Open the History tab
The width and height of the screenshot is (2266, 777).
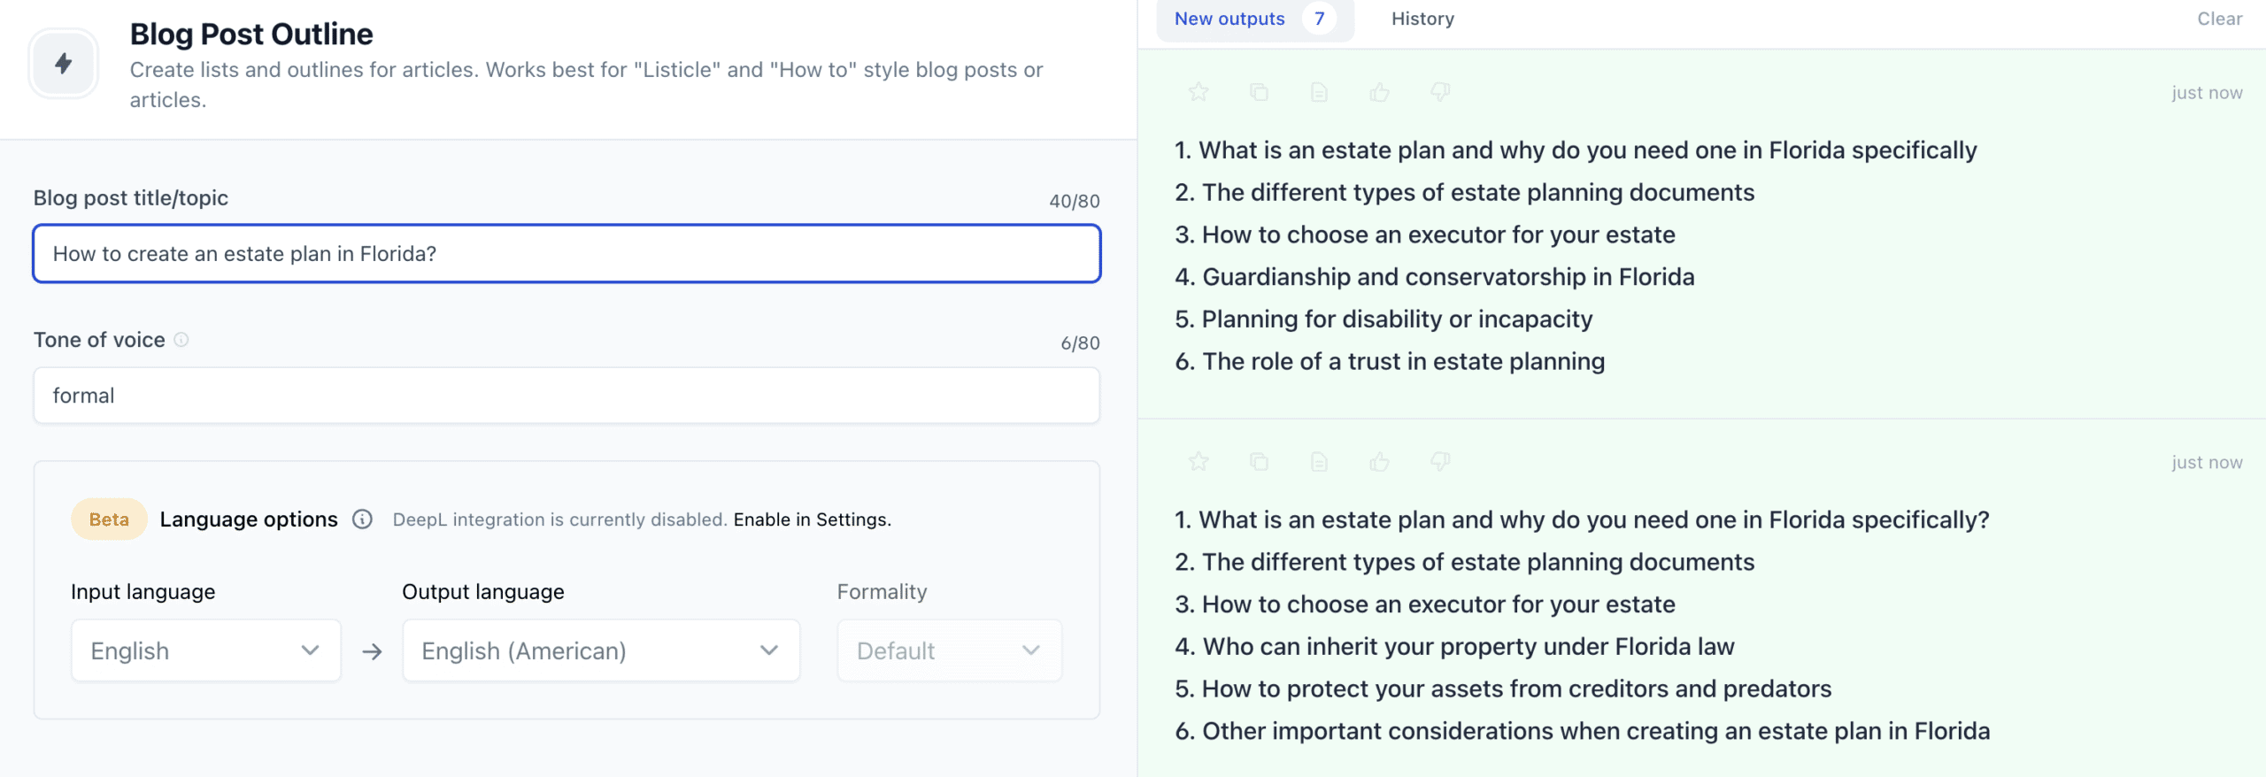[x=1422, y=19]
